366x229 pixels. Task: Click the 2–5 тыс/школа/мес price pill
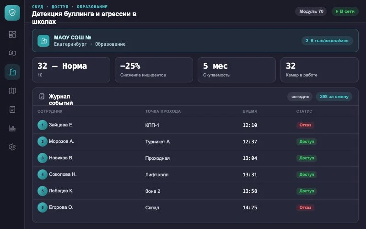point(327,41)
